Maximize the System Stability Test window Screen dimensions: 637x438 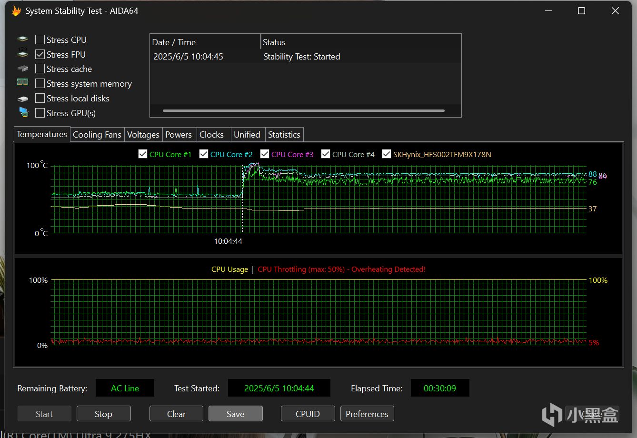[x=581, y=11]
